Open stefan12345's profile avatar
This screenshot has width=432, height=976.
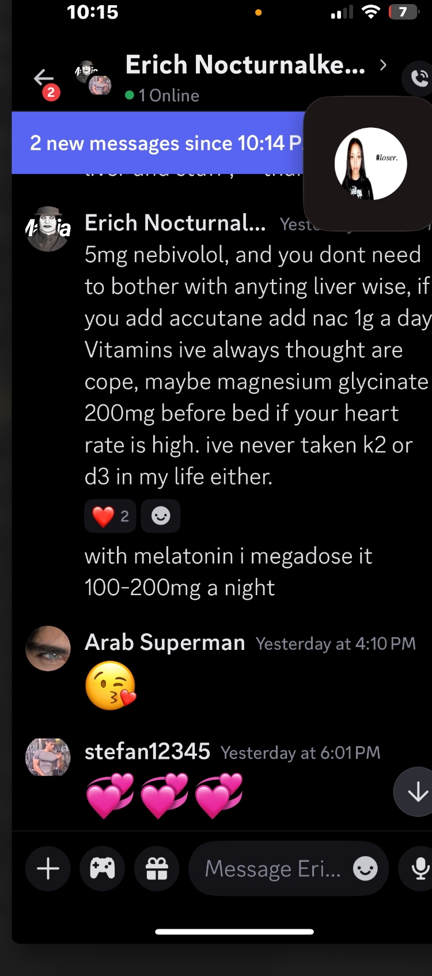click(48, 757)
